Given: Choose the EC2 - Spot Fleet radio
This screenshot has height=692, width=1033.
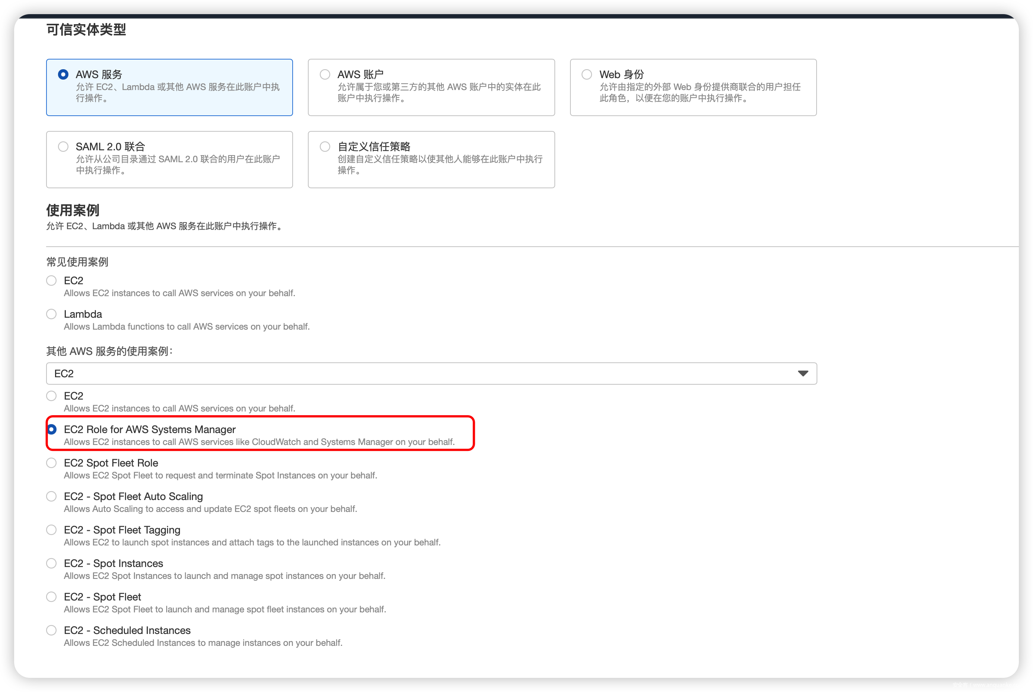Looking at the screenshot, I should [x=52, y=597].
